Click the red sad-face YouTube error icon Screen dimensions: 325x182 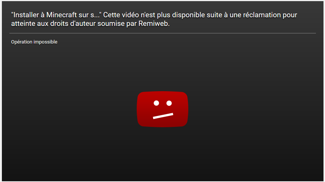(x=163, y=109)
